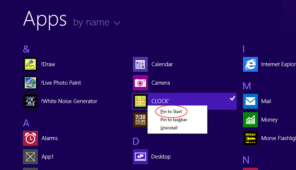This screenshot has width=296, height=170.
Task: Click the '!Live Photo Paint' label
Action: click(x=61, y=83)
